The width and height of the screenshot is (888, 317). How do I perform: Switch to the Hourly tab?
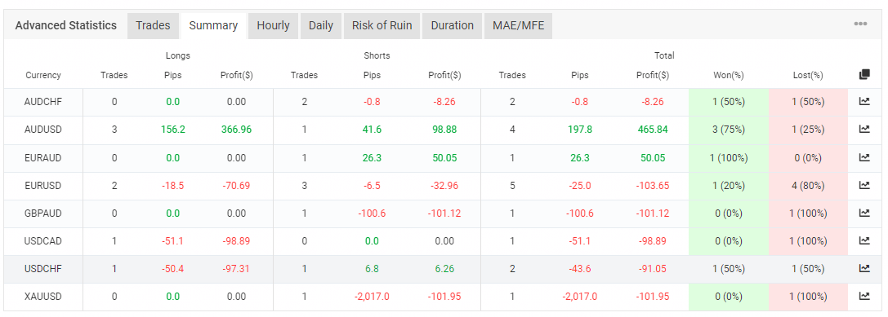[273, 26]
